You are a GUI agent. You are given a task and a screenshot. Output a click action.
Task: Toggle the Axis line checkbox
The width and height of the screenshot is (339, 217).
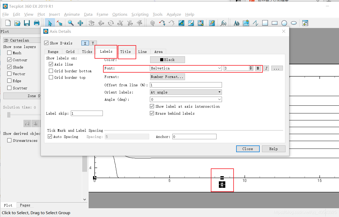click(51, 64)
